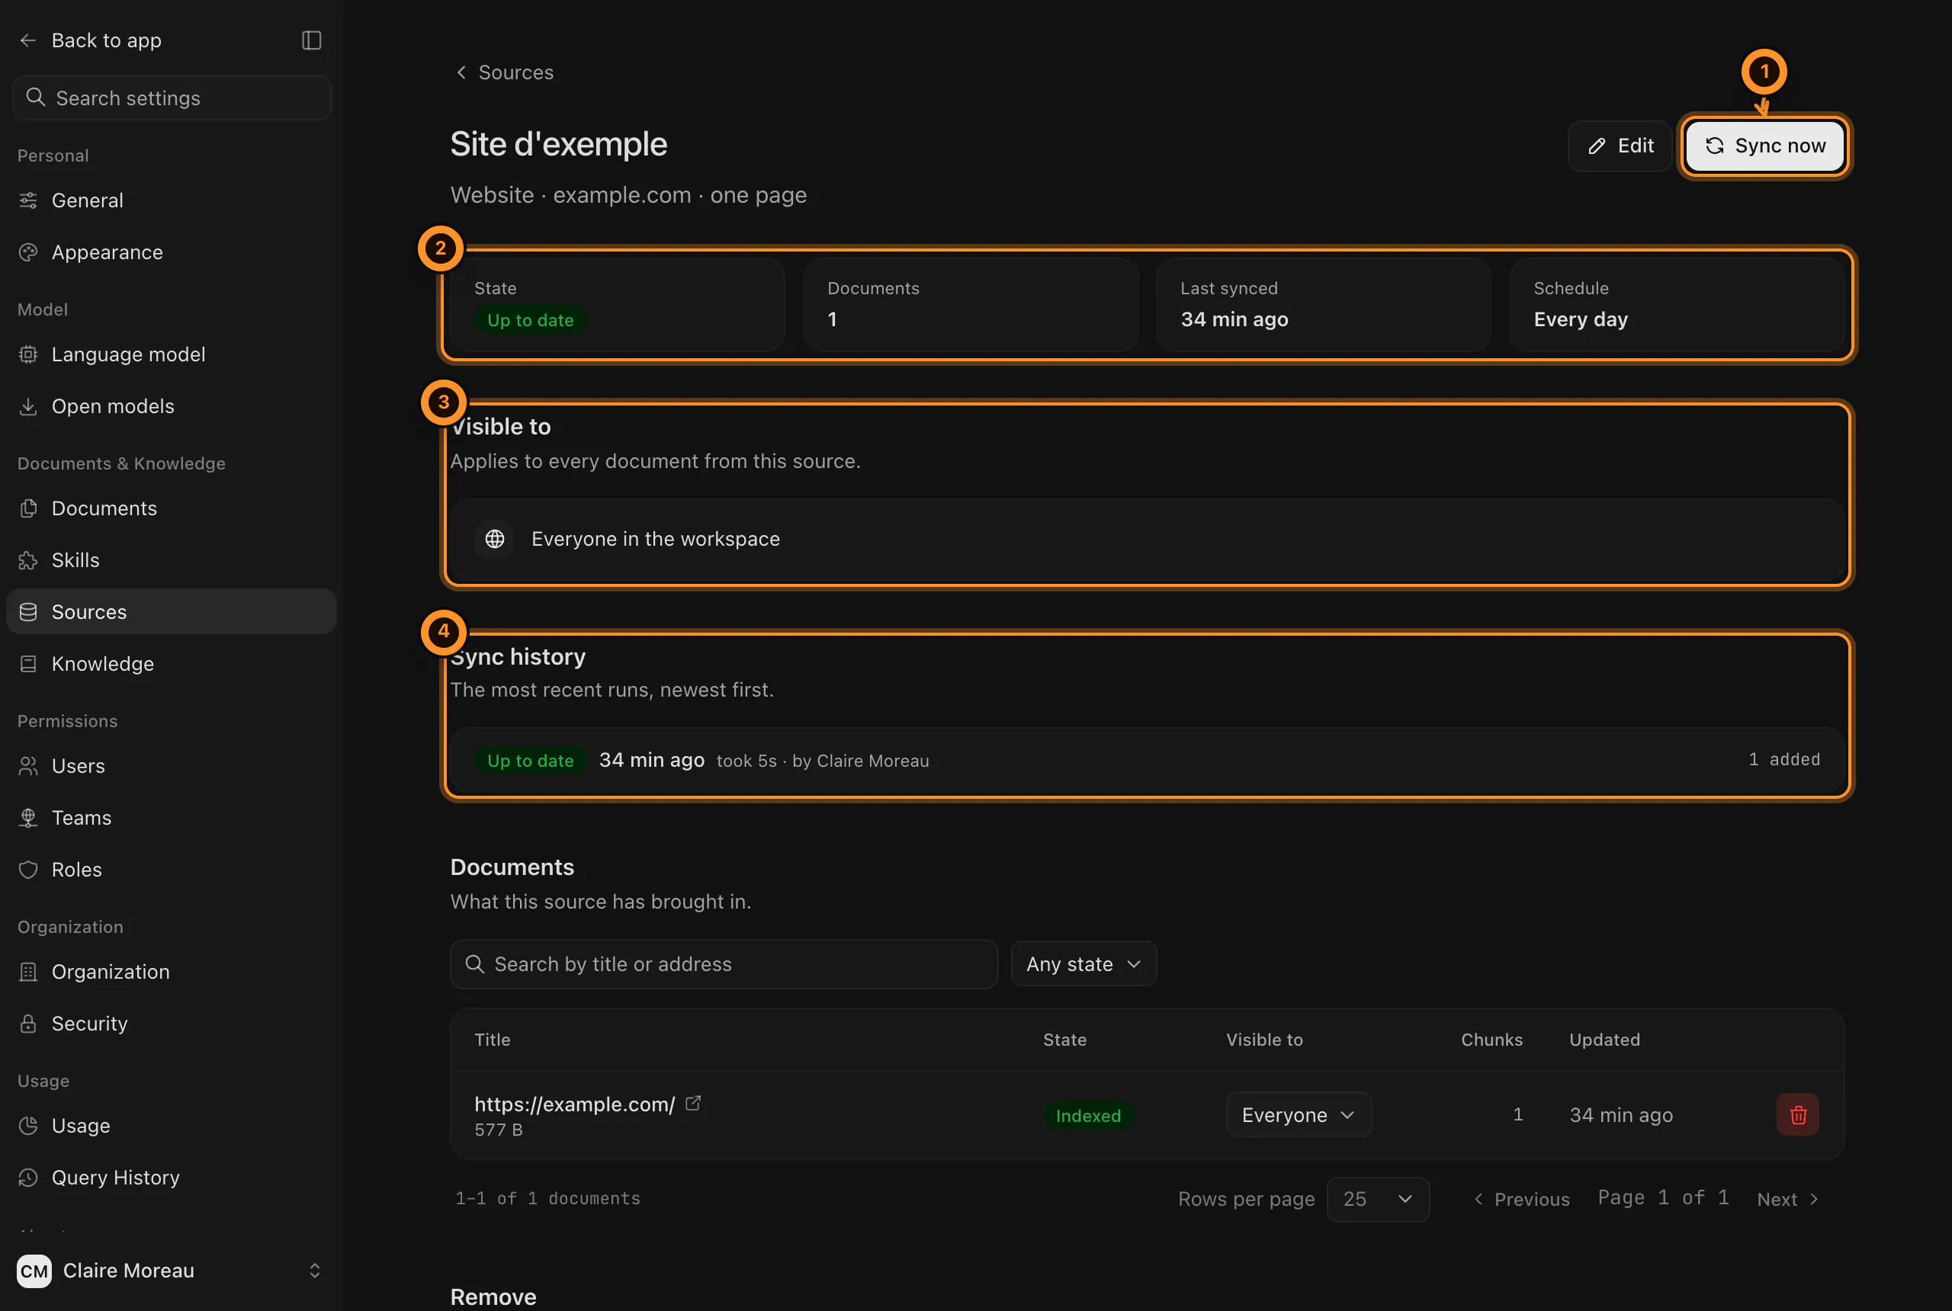The height and width of the screenshot is (1311, 1952).
Task: Expand the Everyone visibility dropdown
Action: [1298, 1114]
